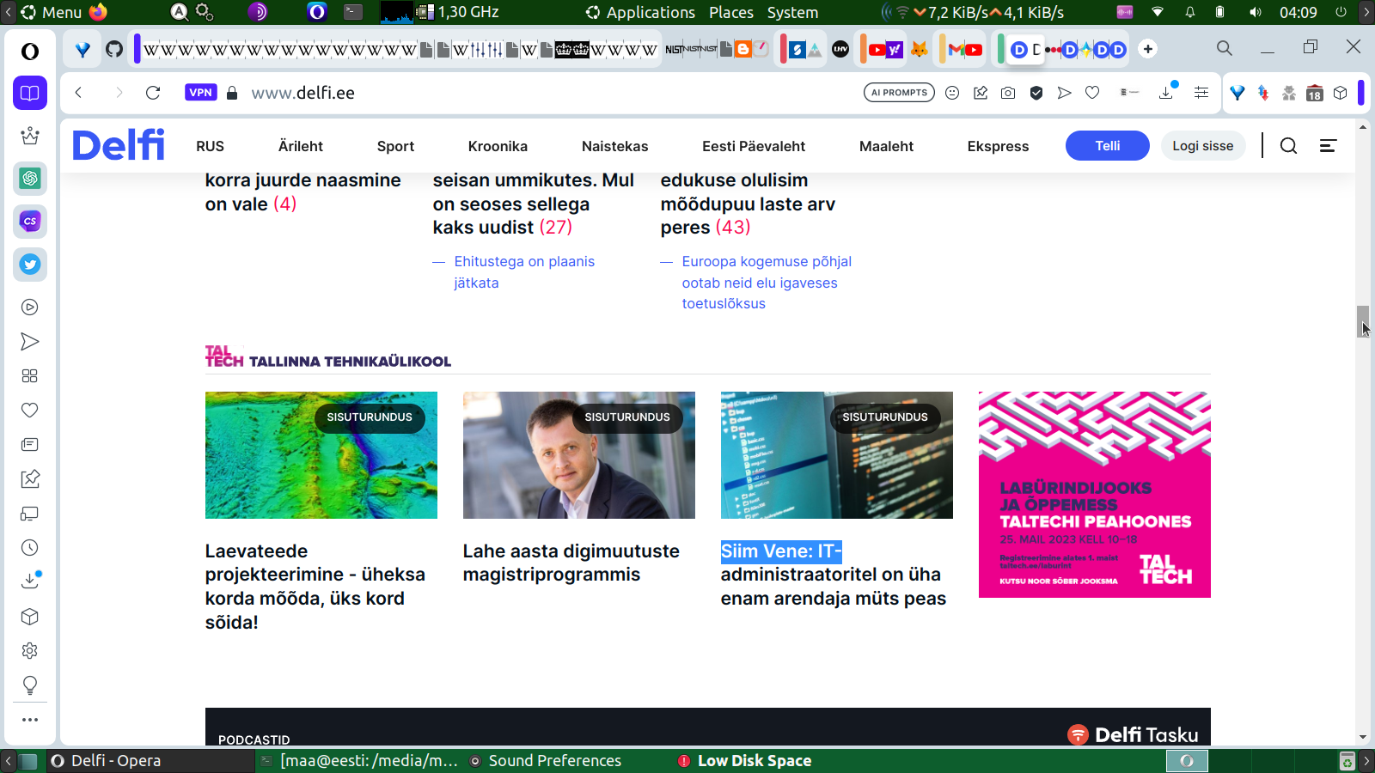Open Easy Setup sliders icon
The height and width of the screenshot is (773, 1375).
(x=1201, y=93)
